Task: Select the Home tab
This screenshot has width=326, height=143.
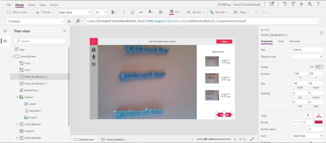Action: coord(19,5)
